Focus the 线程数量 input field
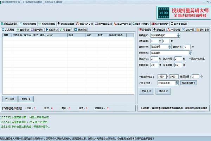 196,76
